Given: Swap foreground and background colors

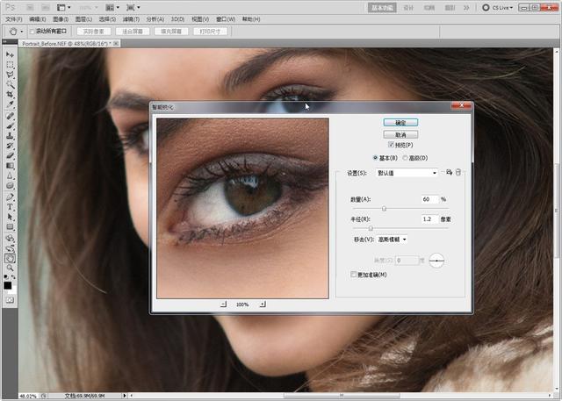Looking at the screenshot, I should pyautogui.click(x=13, y=277).
